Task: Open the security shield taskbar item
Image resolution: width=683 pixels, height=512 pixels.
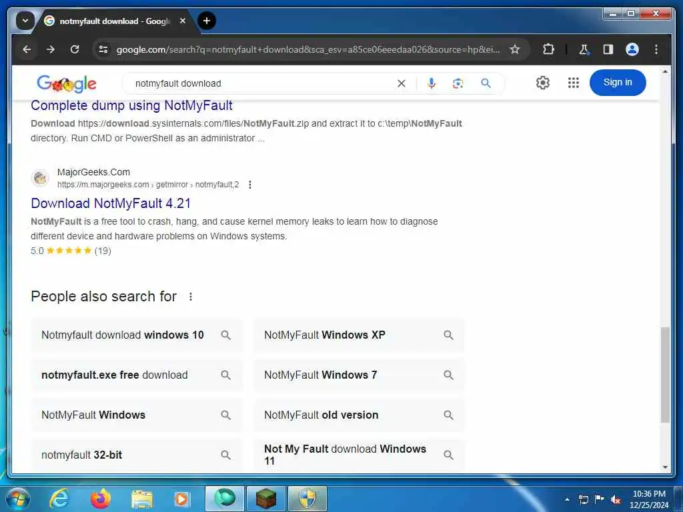Action: pyautogui.click(x=307, y=499)
